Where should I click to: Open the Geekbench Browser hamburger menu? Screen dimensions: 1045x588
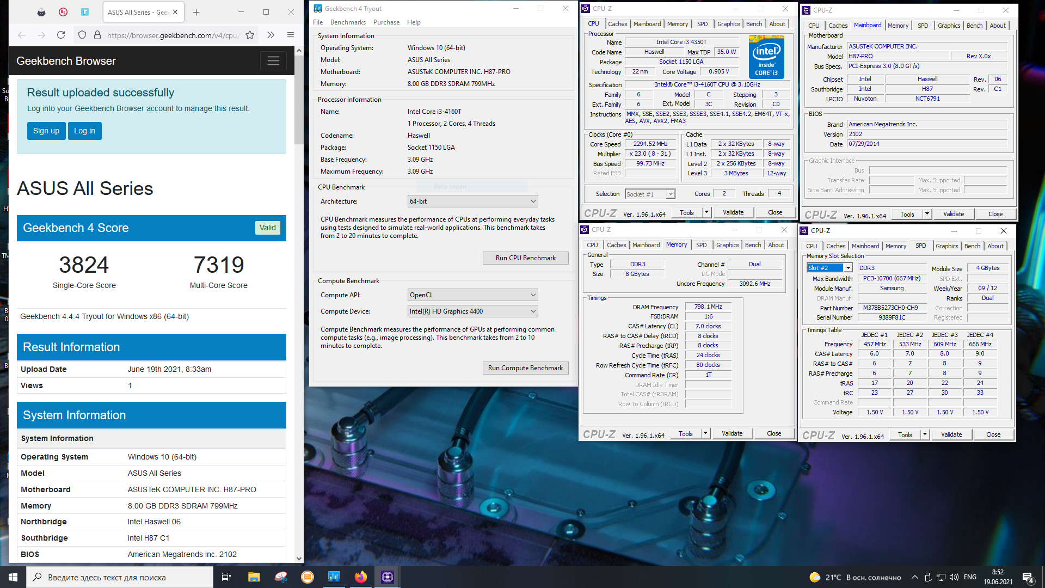click(x=273, y=61)
